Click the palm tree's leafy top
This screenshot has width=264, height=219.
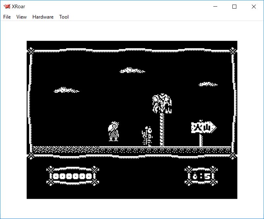tap(162, 103)
